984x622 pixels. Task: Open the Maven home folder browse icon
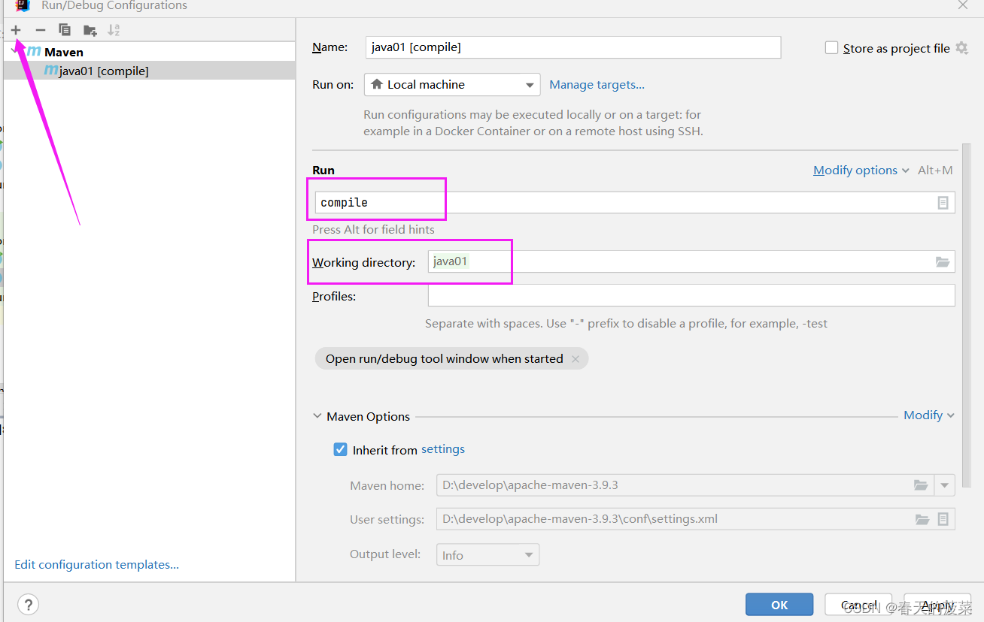[x=921, y=485]
